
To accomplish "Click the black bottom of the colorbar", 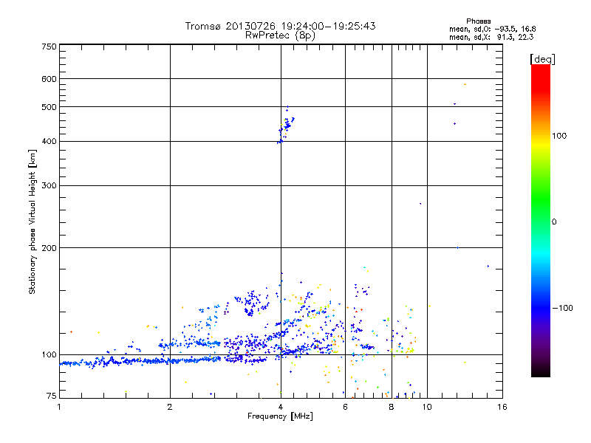I will tap(541, 372).
